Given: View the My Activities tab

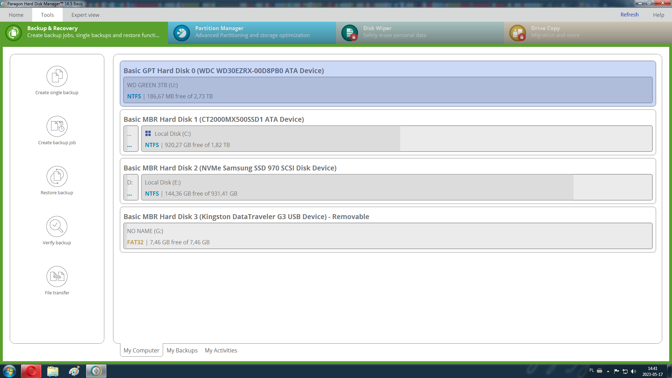Looking at the screenshot, I should (x=221, y=350).
